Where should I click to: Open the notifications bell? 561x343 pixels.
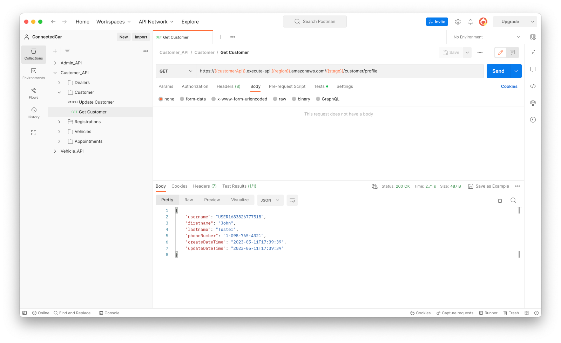coord(471,22)
